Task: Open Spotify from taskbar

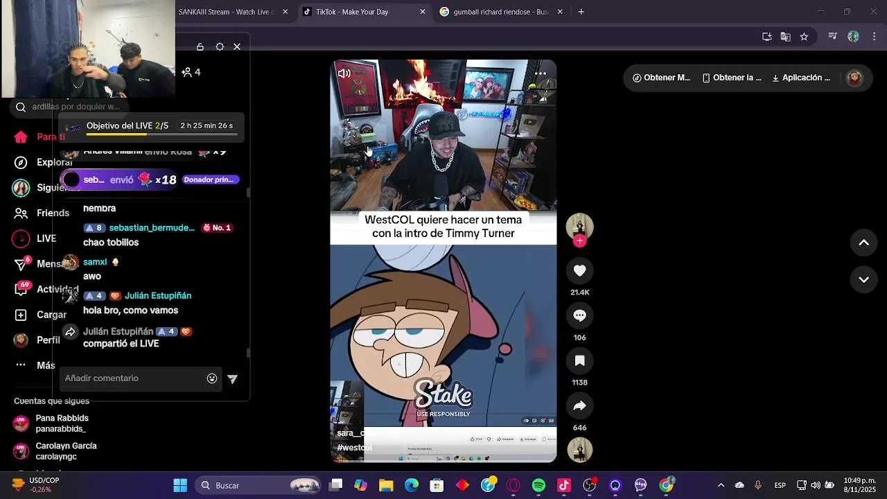Action: tap(538, 485)
